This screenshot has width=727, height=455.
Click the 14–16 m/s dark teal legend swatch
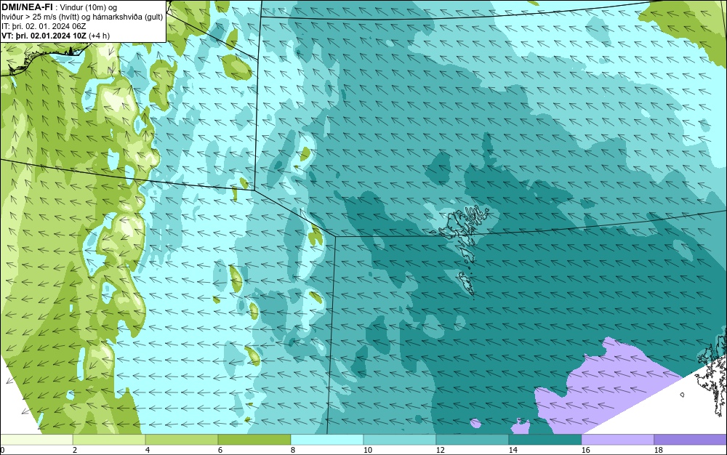pos(545,440)
